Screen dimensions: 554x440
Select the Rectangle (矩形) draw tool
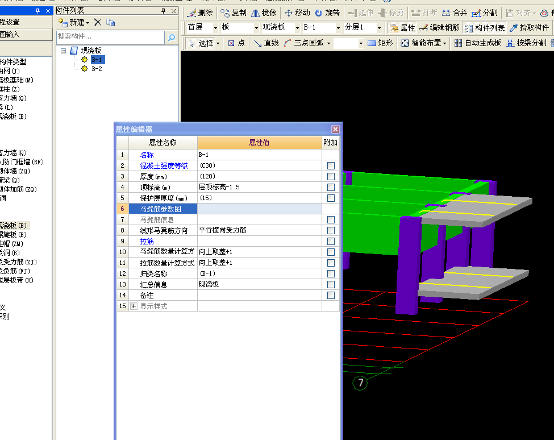(380, 43)
